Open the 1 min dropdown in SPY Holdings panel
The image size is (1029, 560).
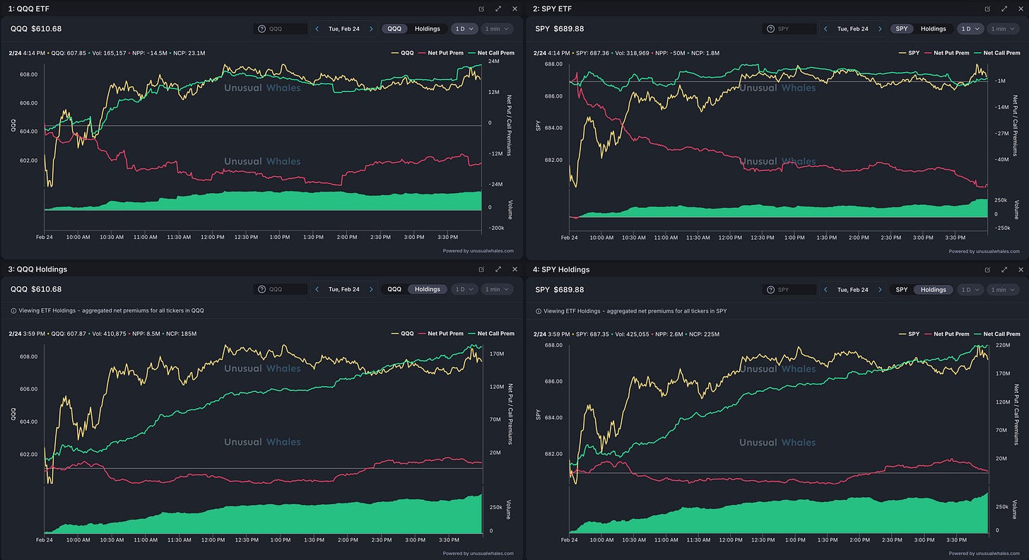pos(1003,289)
